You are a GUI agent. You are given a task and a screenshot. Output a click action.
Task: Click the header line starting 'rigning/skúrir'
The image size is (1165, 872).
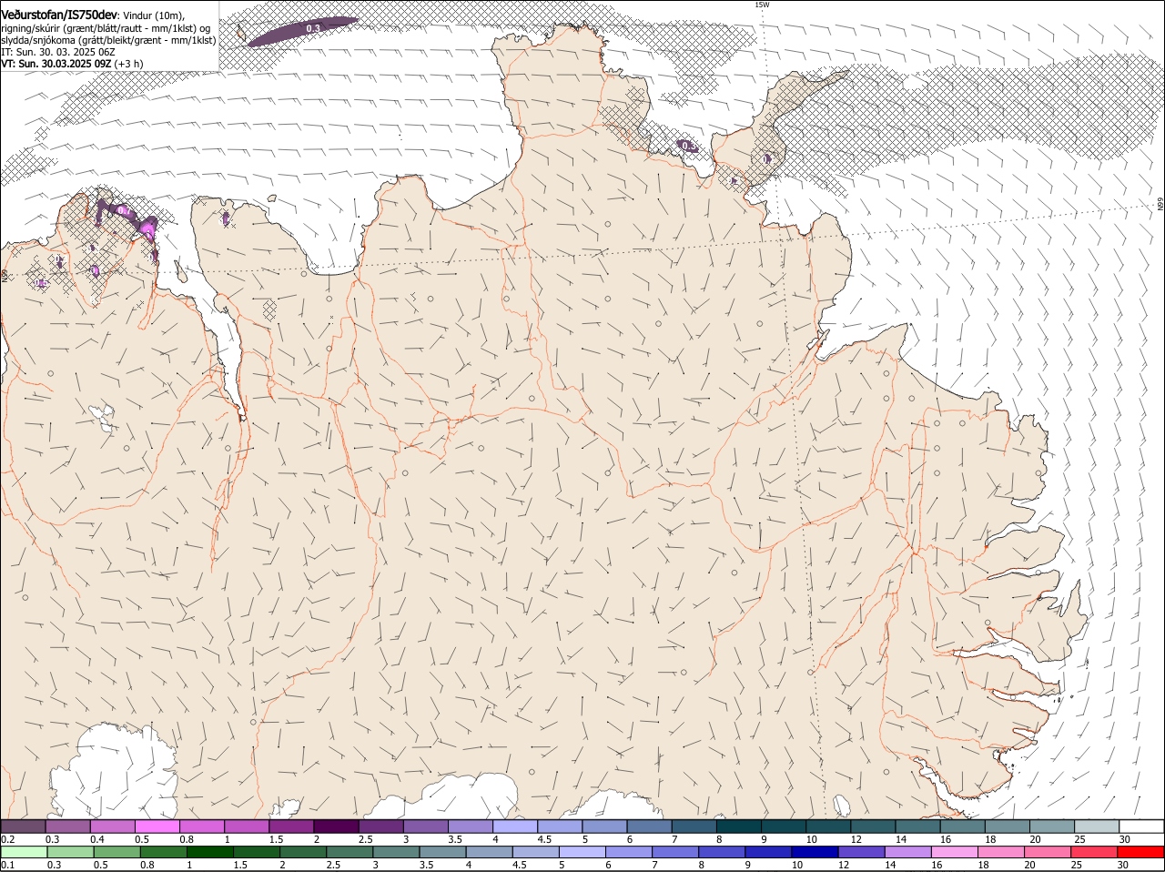106,28
